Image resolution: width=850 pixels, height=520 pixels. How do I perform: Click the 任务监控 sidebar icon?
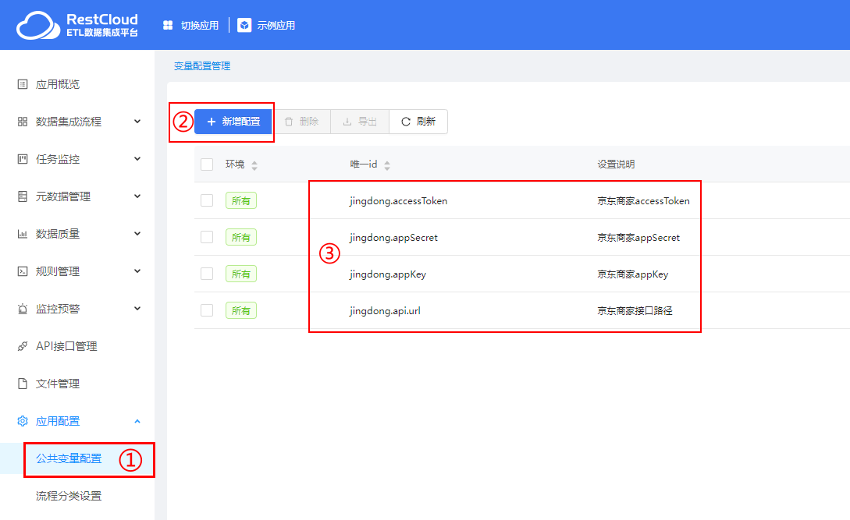(x=23, y=159)
